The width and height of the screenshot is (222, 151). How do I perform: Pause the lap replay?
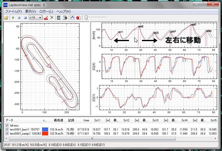[x=19, y=18]
